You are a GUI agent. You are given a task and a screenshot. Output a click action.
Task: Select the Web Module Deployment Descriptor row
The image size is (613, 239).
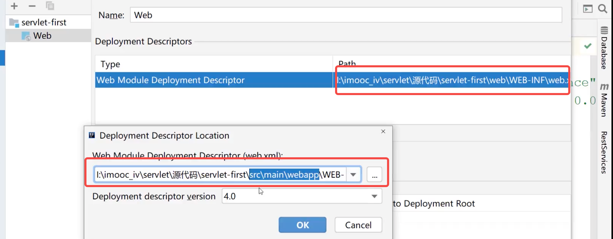tap(214, 80)
